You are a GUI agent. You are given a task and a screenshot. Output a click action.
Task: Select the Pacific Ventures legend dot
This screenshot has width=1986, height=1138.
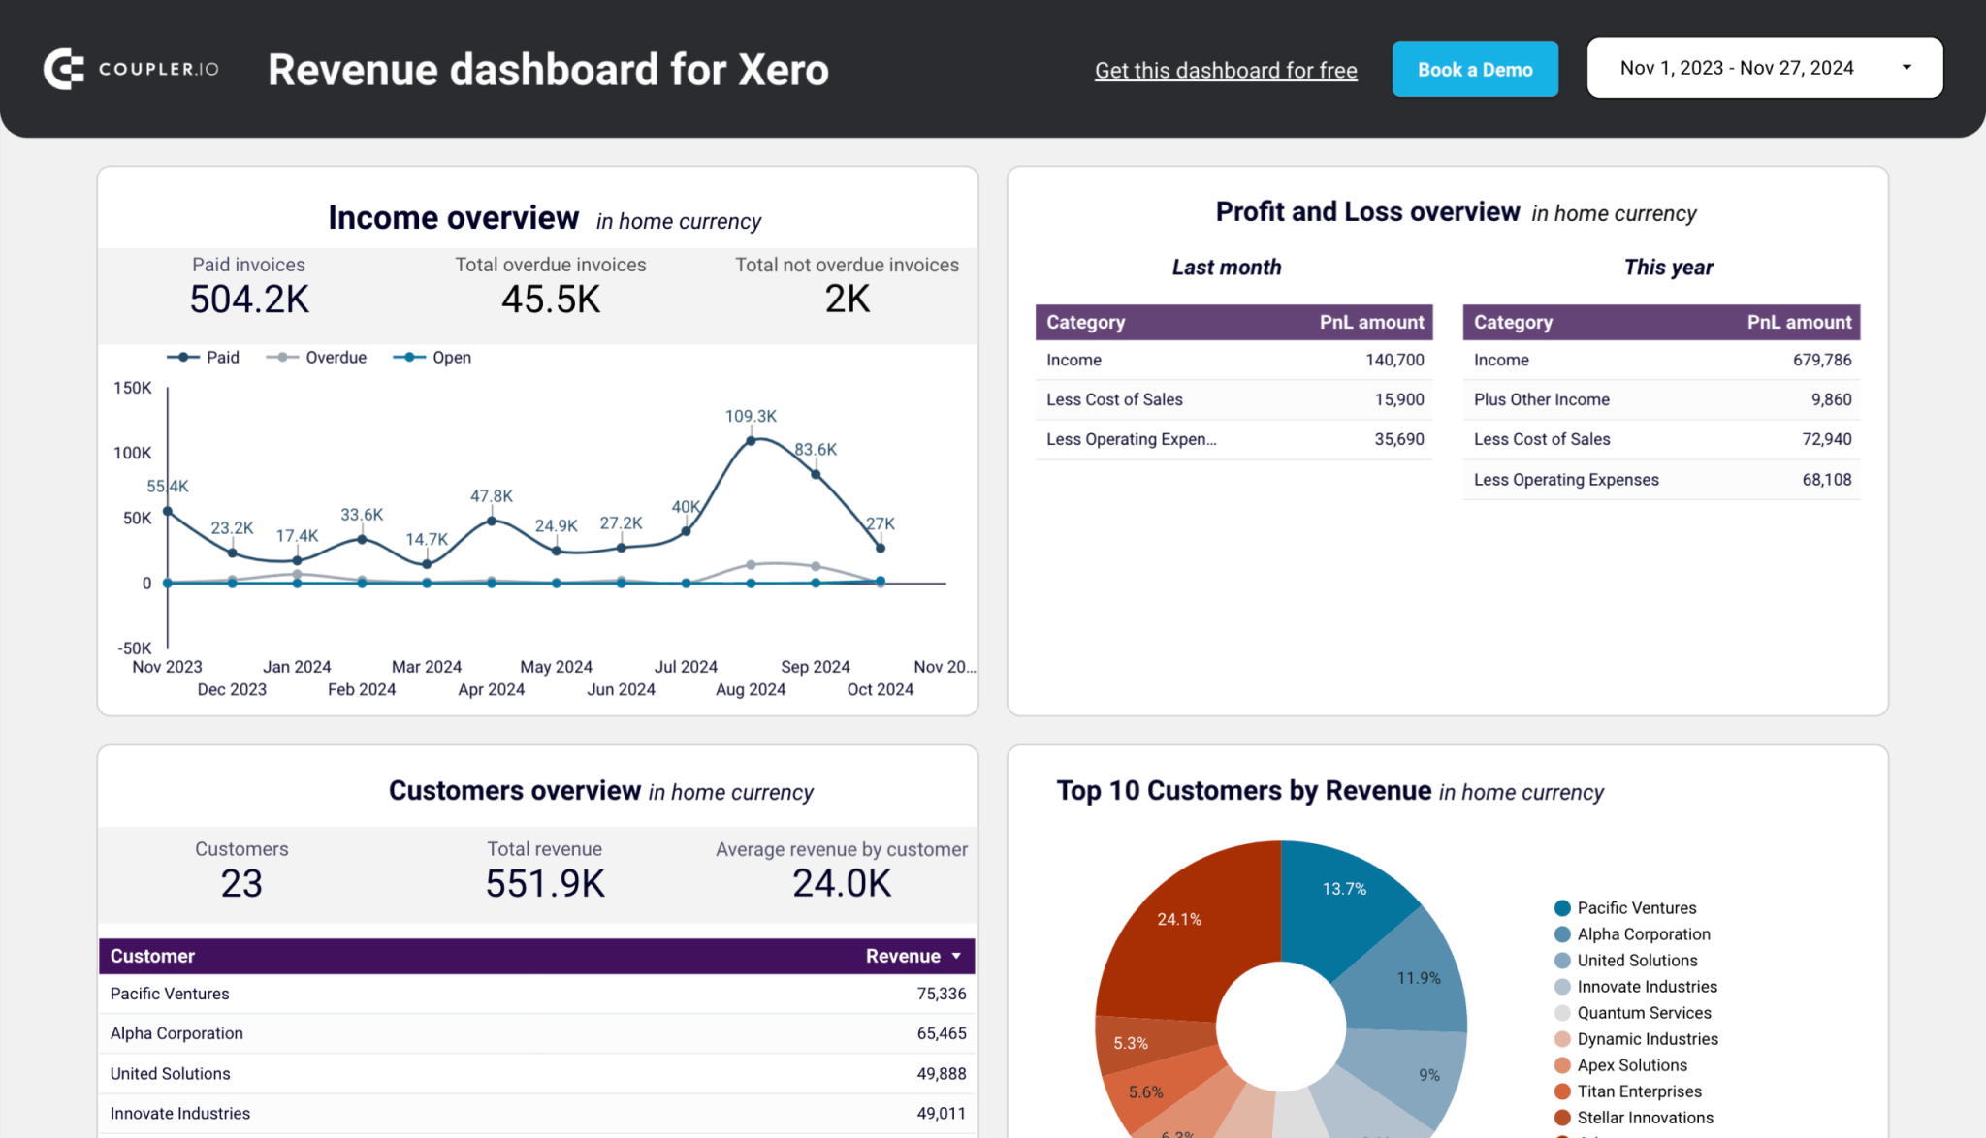(x=1561, y=907)
